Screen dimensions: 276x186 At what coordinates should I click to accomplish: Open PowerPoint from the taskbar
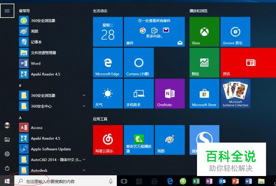pos(235,181)
